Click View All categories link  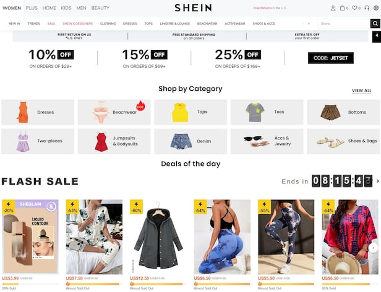coord(362,91)
